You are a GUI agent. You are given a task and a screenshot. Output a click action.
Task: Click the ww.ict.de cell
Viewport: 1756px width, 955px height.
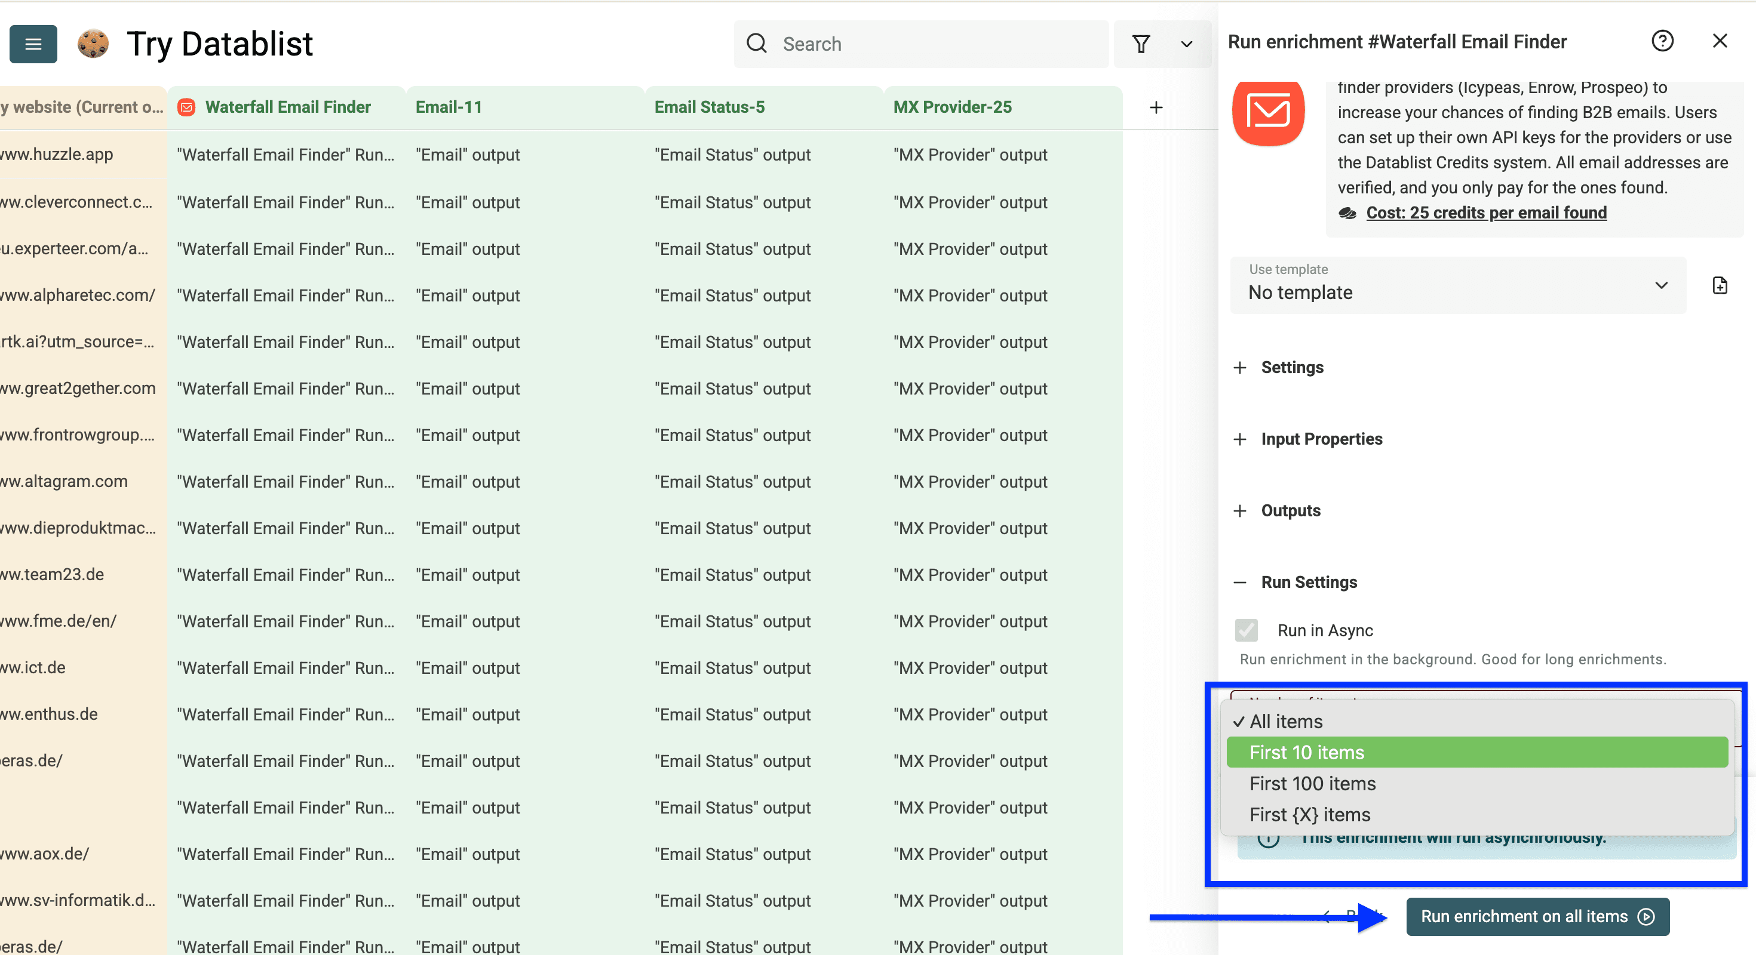point(83,667)
